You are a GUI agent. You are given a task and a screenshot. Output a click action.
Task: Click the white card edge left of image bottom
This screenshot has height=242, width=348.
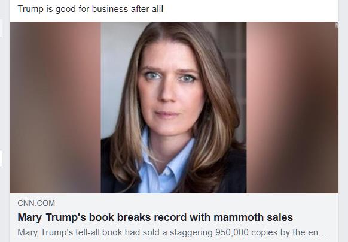(1, 158)
